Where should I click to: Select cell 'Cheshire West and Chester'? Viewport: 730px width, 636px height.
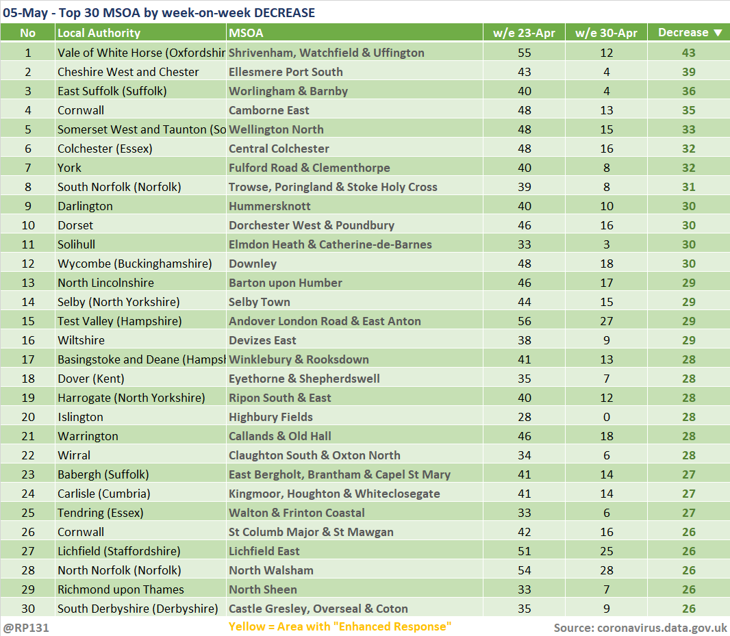tap(140, 72)
